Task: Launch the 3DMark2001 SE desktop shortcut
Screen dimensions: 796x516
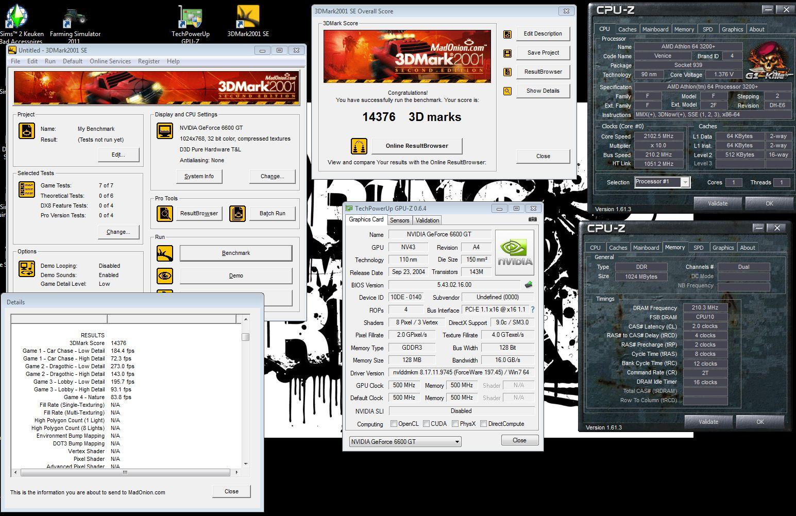Action: (x=248, y=22)
